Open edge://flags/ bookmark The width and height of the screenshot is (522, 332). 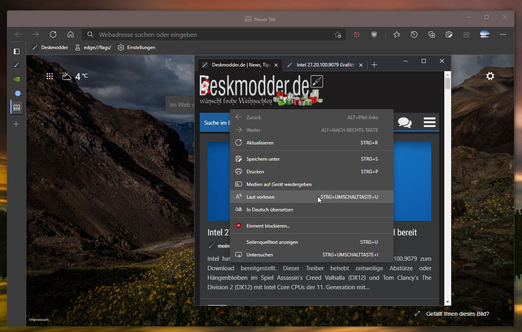(93, 47)
